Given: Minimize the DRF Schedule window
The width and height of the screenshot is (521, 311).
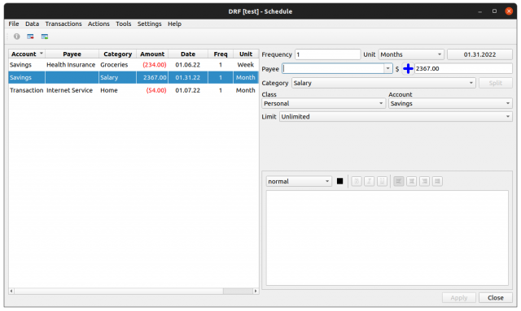Looking at the screenshot, I should point(479,11).
